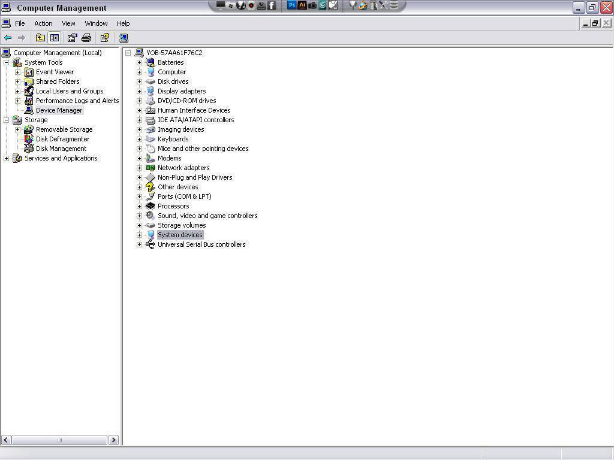This screenshot has height=460, width=614.
Task: Click the Facebook icon in top dock
Action: tap(272, 5)
